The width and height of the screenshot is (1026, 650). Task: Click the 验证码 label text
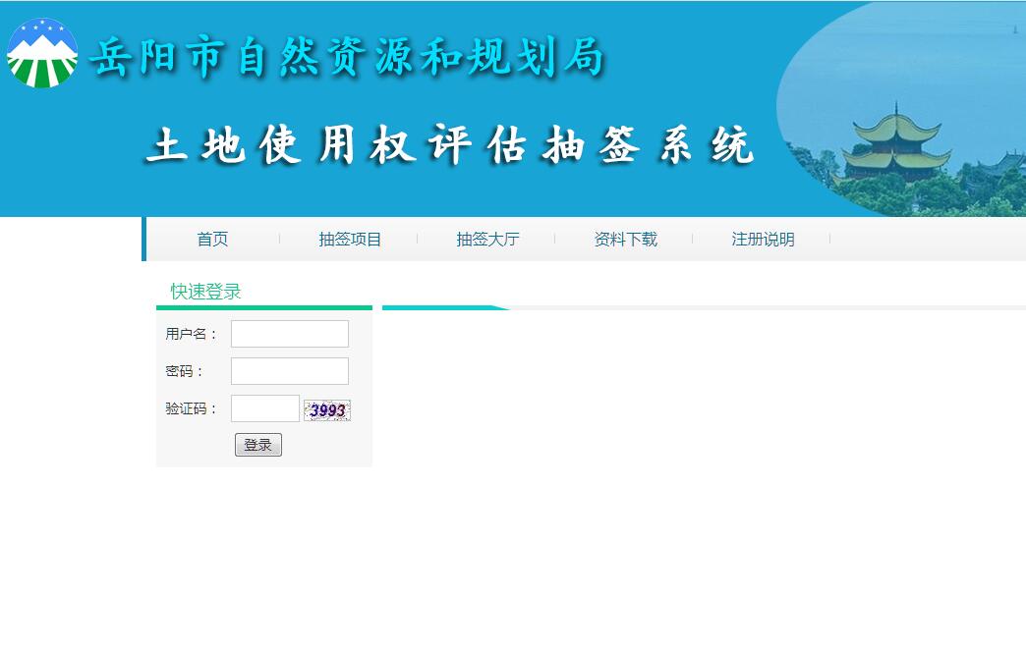(191, 408)
